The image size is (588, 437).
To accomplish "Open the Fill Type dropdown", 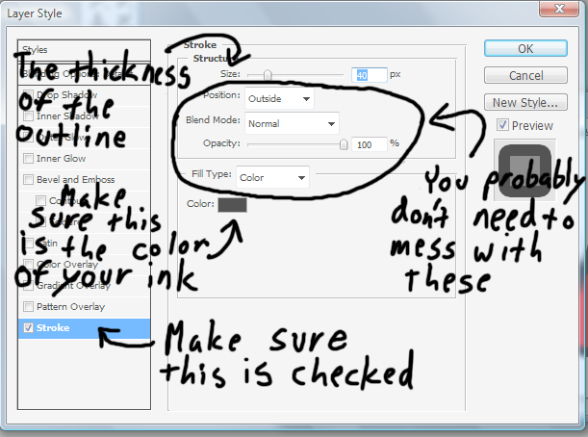I will (273, 177).
